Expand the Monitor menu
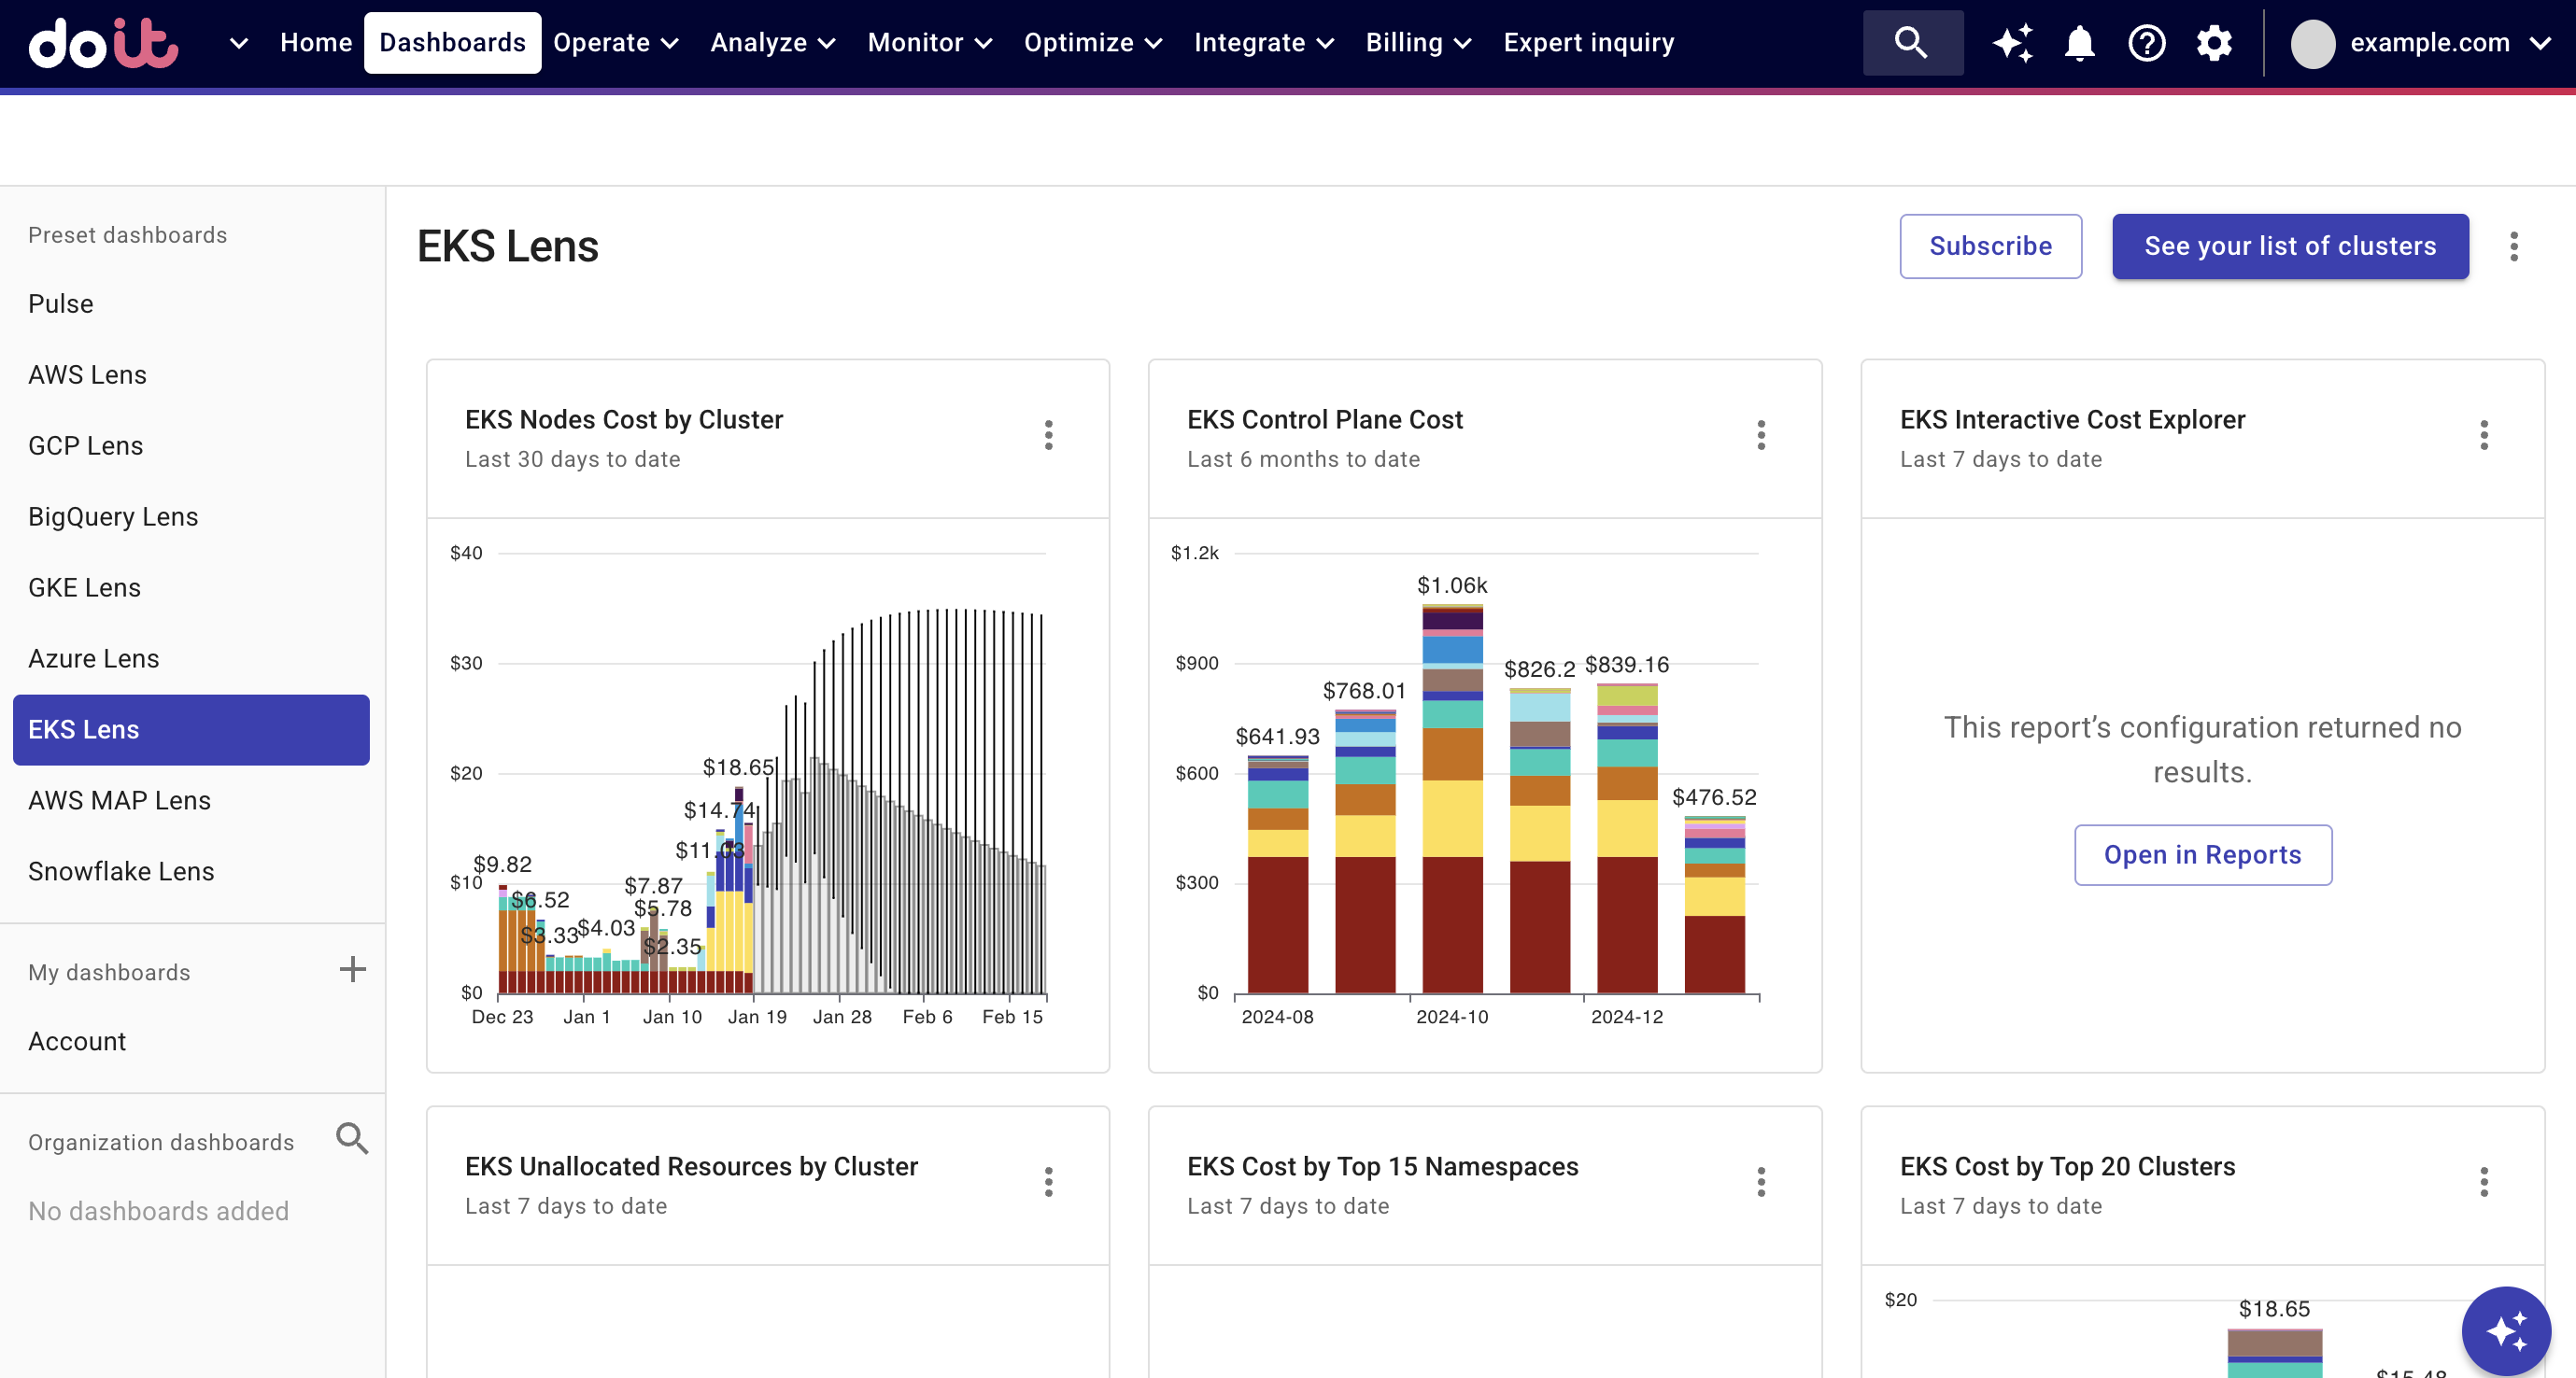2576x1378 pixels. (x=930, y=43)
